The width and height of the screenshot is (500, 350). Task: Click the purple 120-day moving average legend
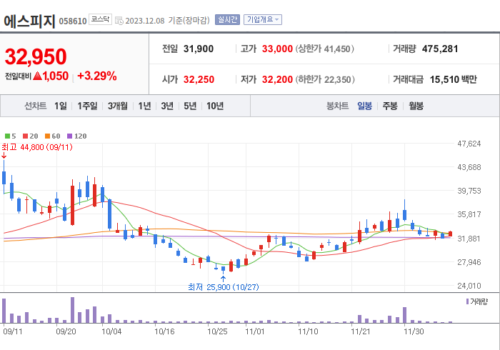click(x=77, y=136)
